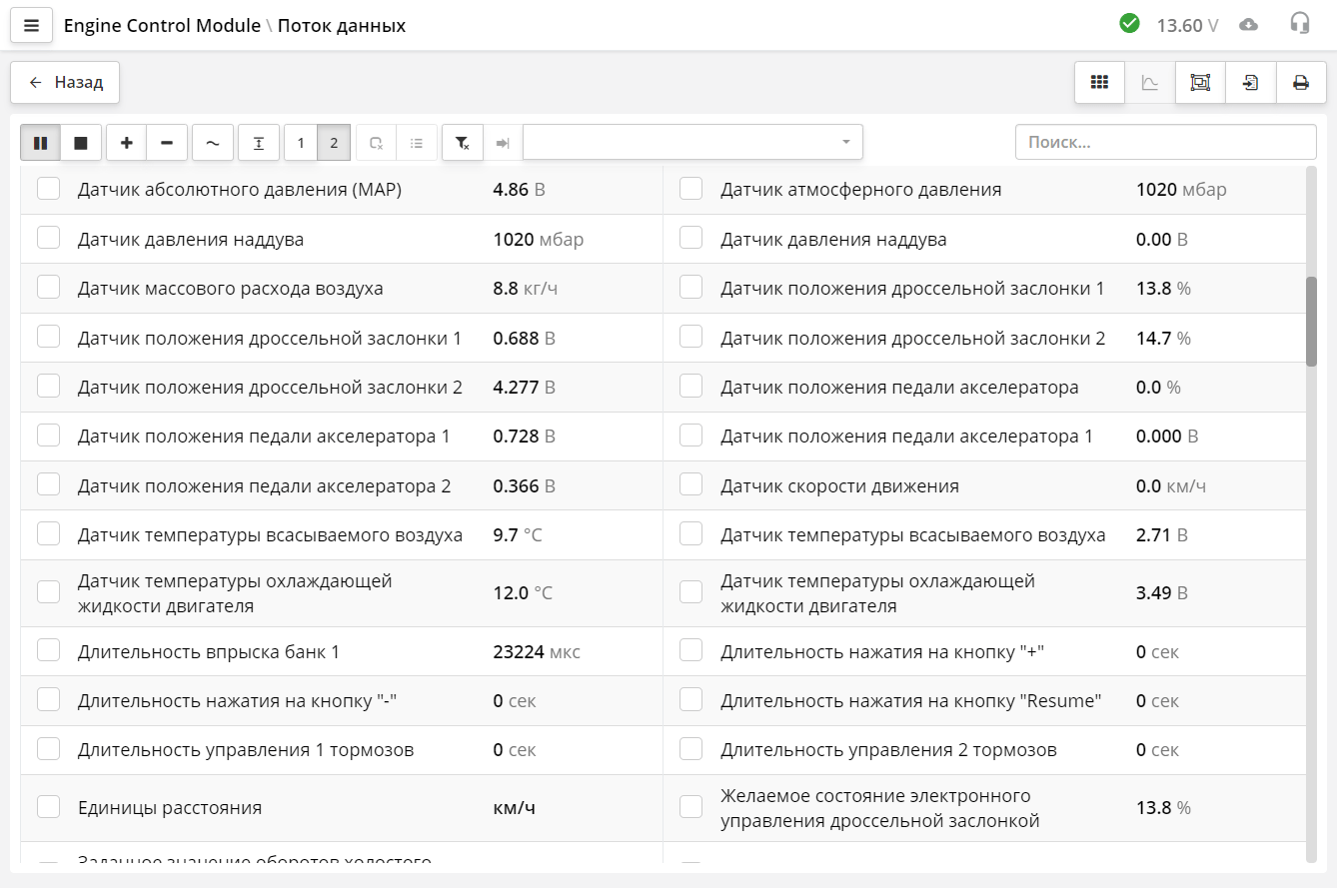Click inside the Поиск search field

click(1165, 142)
